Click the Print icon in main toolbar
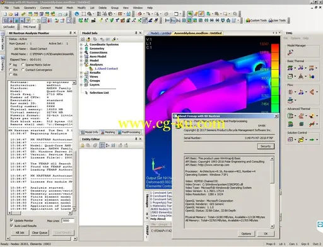 66,14
